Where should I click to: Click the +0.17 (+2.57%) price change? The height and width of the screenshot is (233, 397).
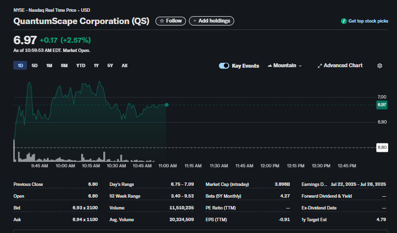tap(65, 40)
